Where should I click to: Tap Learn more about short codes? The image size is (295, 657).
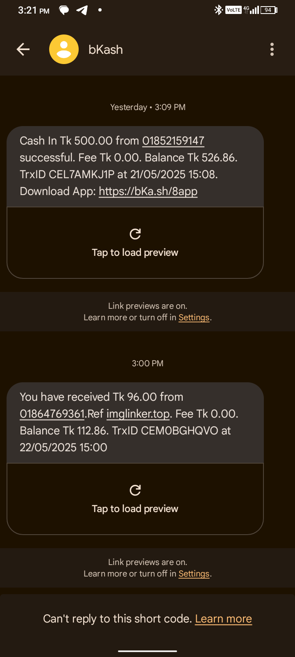223,619
